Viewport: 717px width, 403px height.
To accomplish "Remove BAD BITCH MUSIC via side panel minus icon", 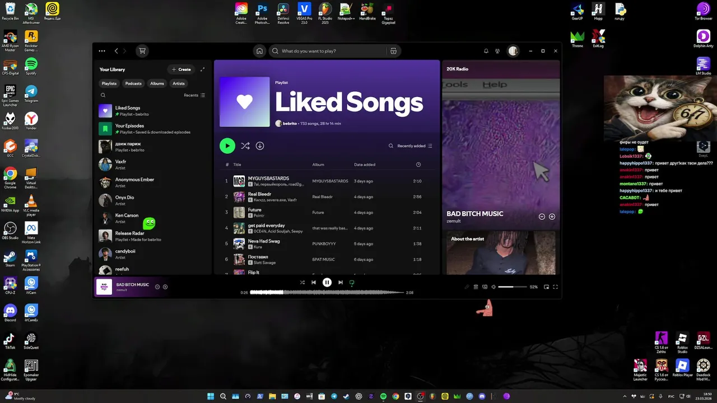I will pyautogui.click(x=542, y=217).
